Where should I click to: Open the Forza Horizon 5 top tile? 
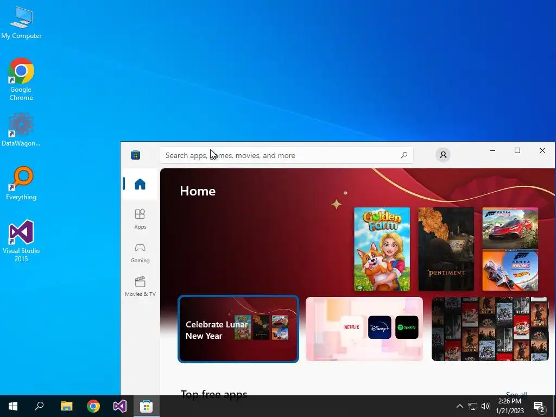(510, 228)
